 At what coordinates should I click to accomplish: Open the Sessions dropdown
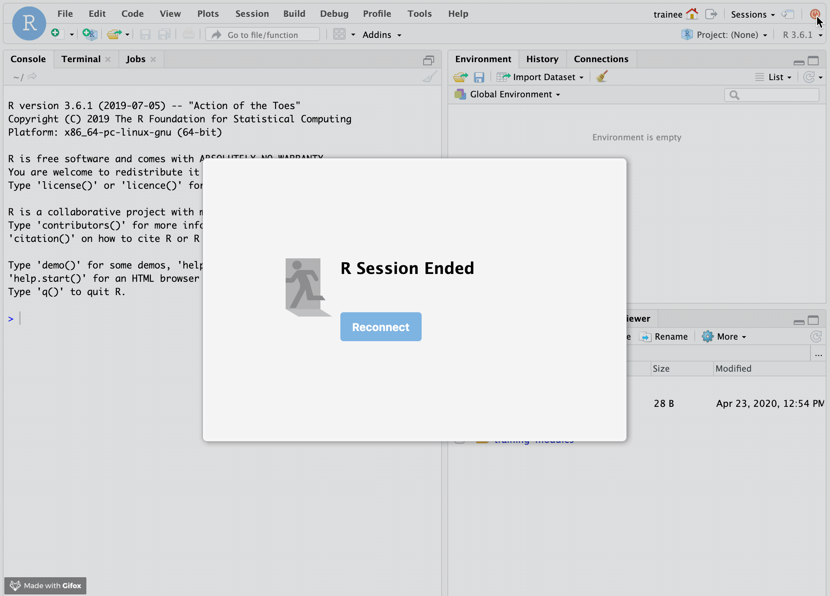coord(753,14)
